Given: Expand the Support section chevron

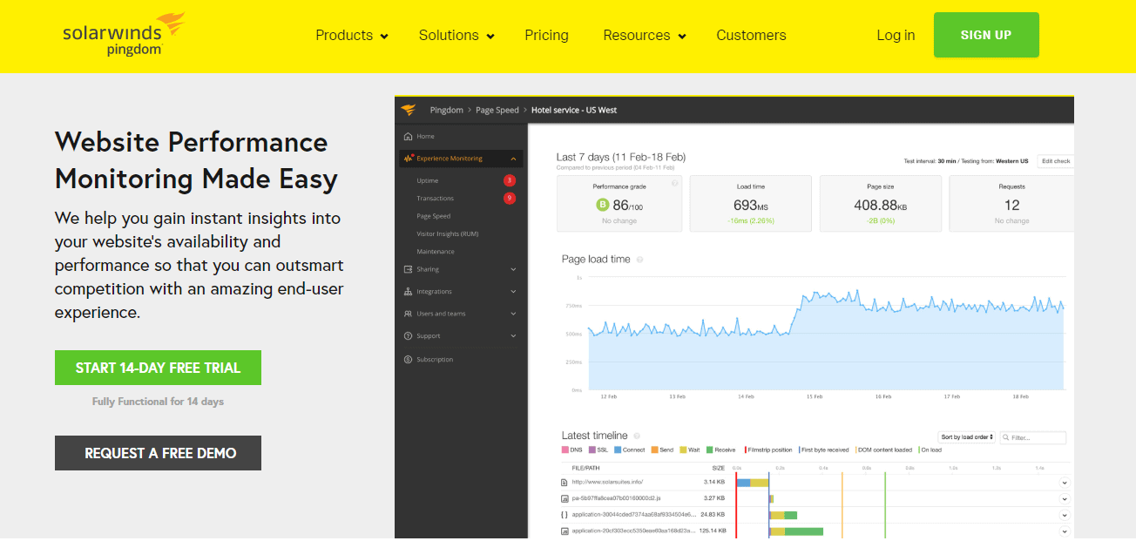Looking at the screenshot, I should [513, 336].
